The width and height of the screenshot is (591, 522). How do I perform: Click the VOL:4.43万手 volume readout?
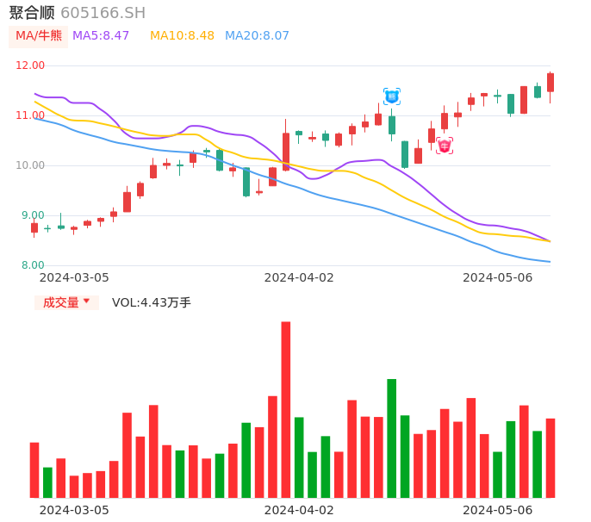[x=152, y=302]
